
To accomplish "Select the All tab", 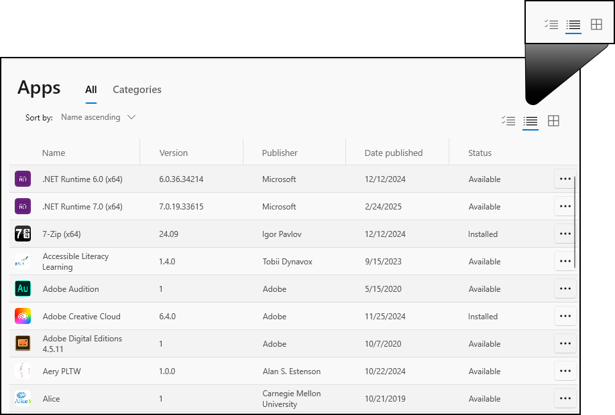I will (91, 90).
